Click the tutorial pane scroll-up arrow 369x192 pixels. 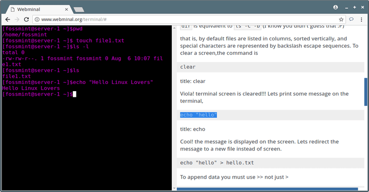coord(174,28)
